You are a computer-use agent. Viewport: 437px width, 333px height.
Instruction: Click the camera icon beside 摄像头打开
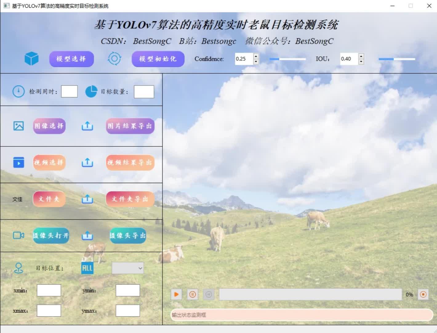[18, 235]
